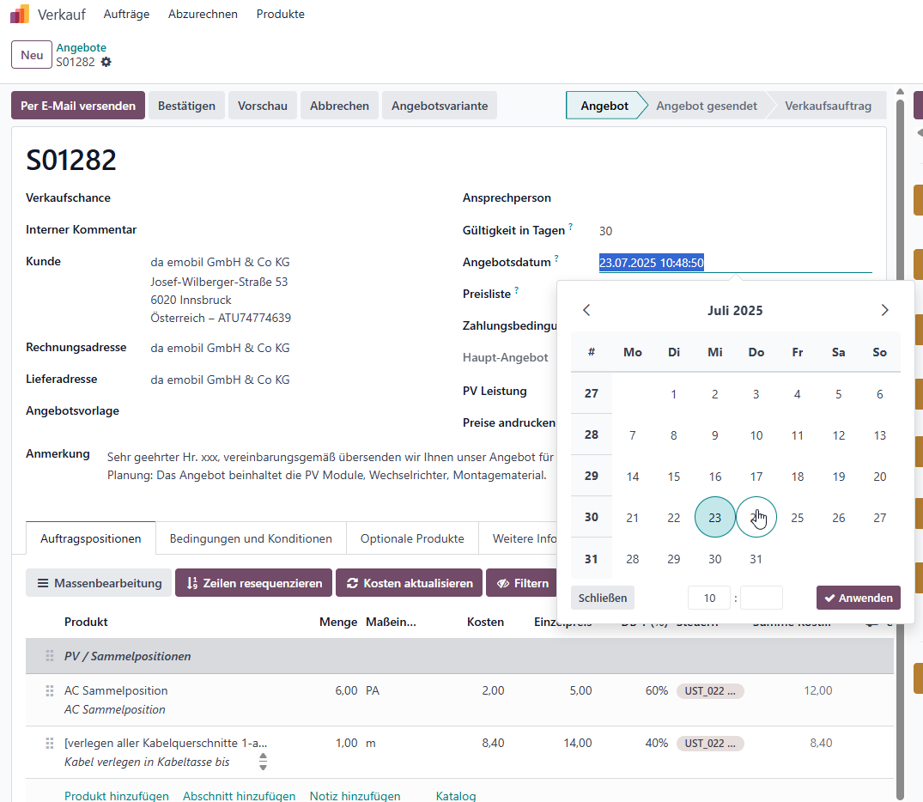The image size is (923, 802).
Task: Click the Kosten aktualisieren refresh button
Action: click(409, 583)
